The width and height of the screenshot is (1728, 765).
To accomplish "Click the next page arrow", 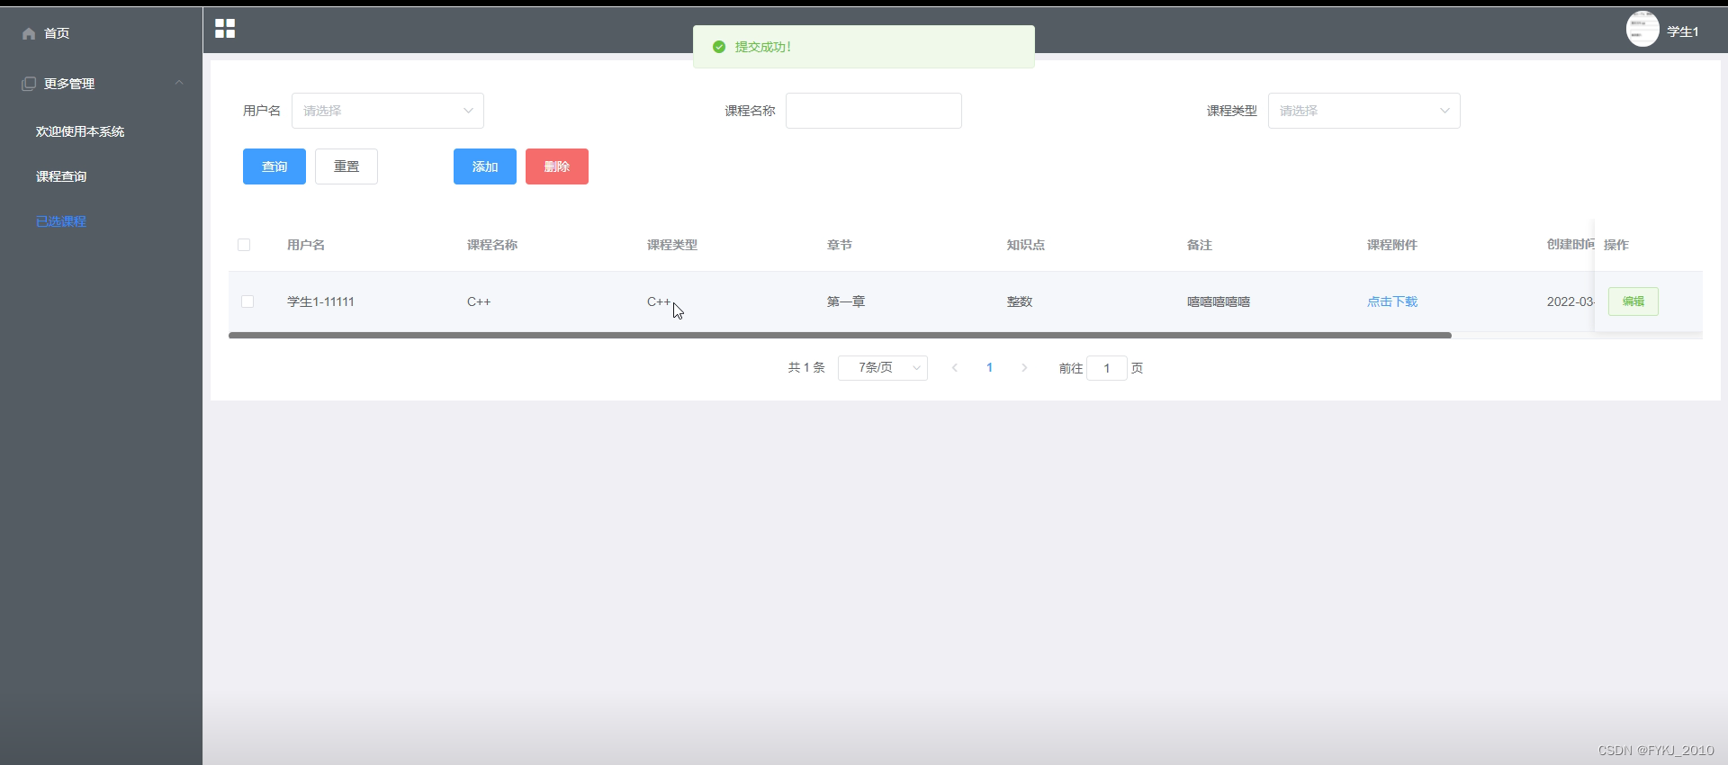I will (x=1024, y=368).
